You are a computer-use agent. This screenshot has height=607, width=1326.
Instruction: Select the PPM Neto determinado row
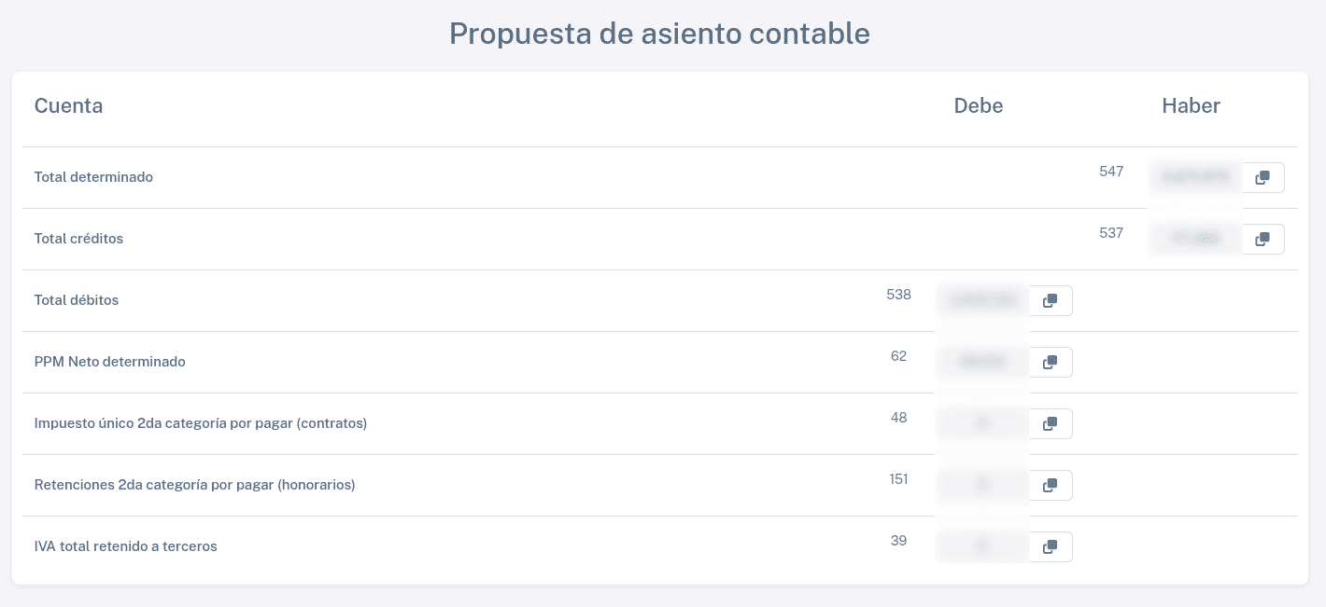pyautogui.click(x=109, y=362)
